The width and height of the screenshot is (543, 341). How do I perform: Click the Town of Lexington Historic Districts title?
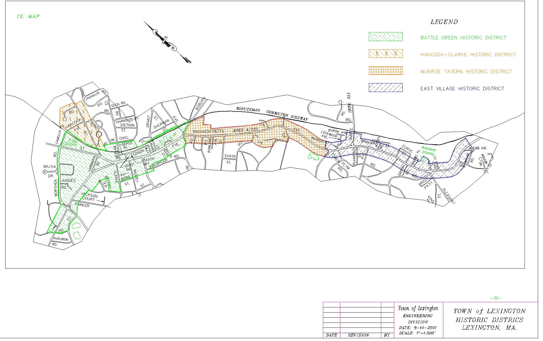pyautogui.click(x=489, y=320)
